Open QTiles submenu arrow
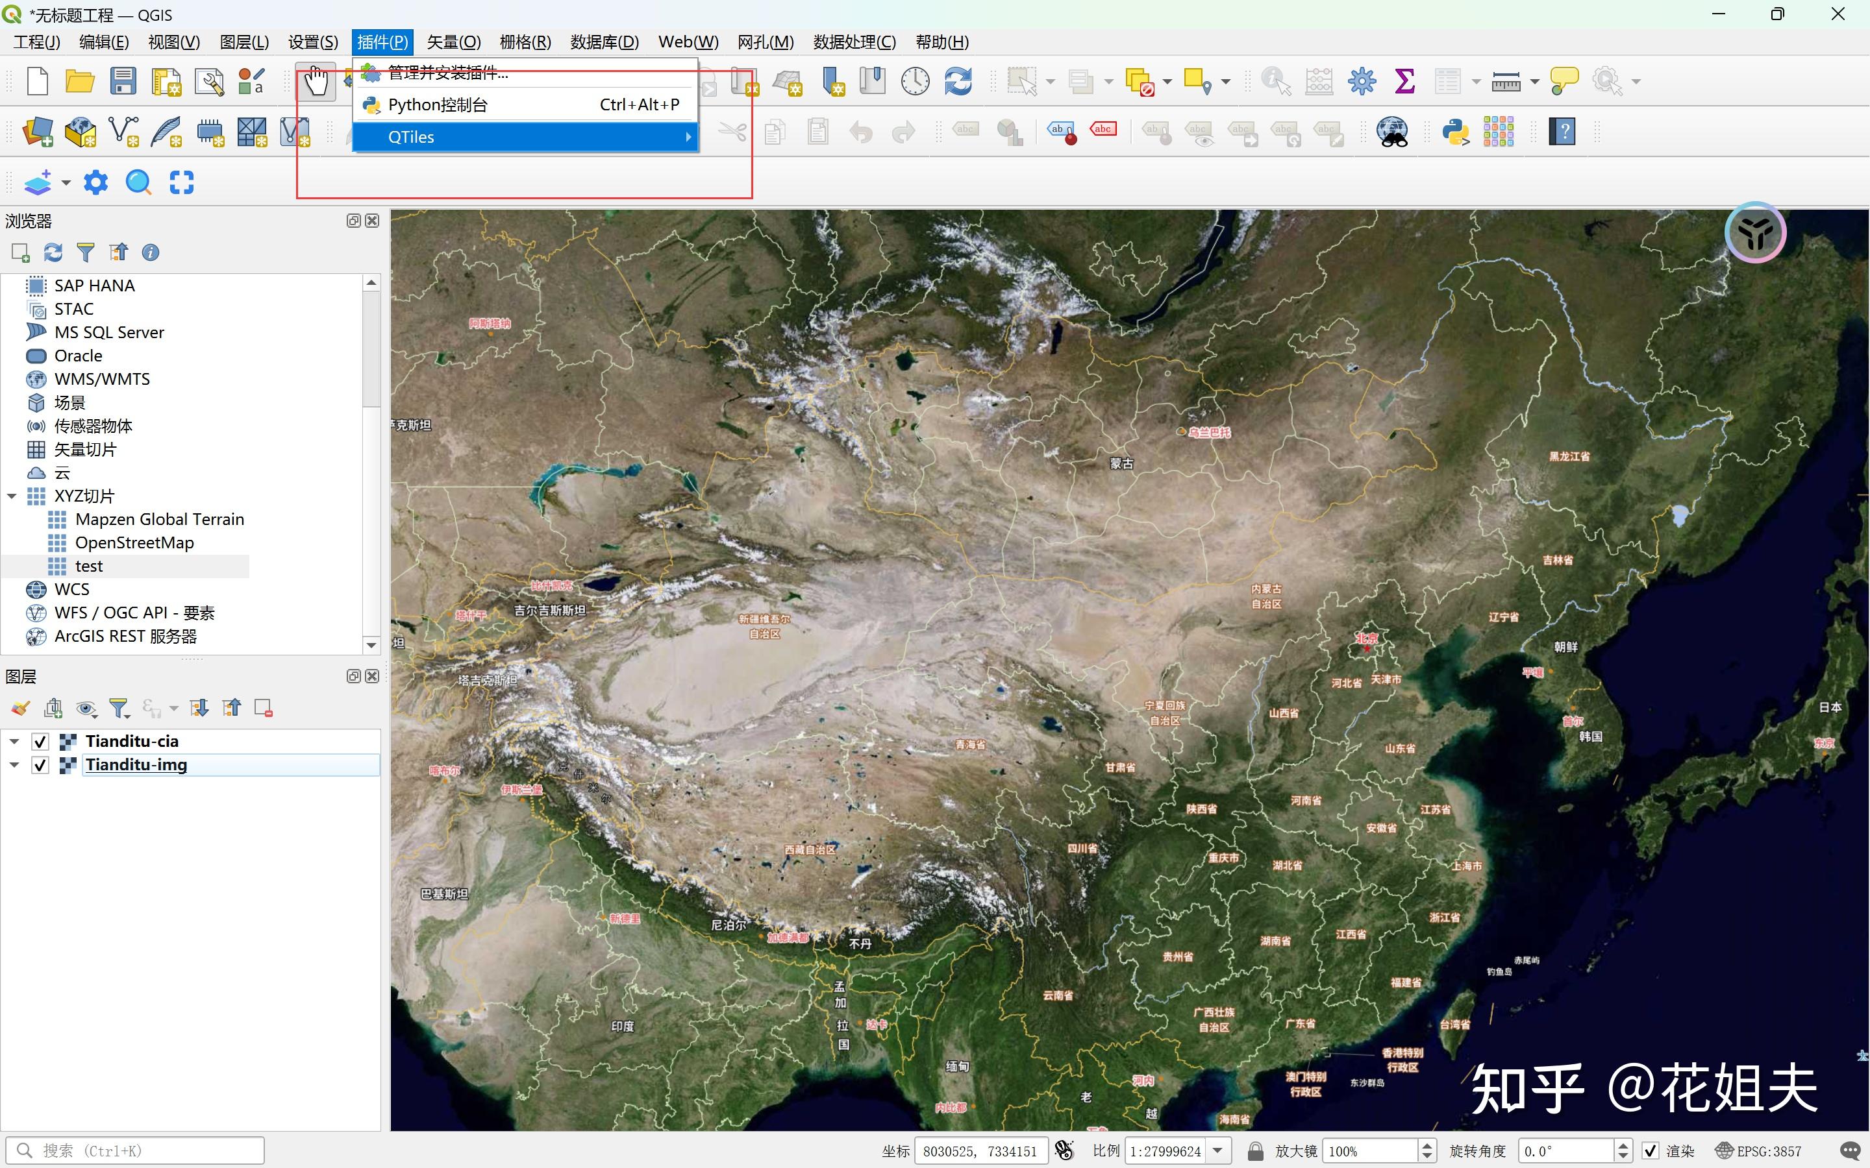 (x=687, y=137)
